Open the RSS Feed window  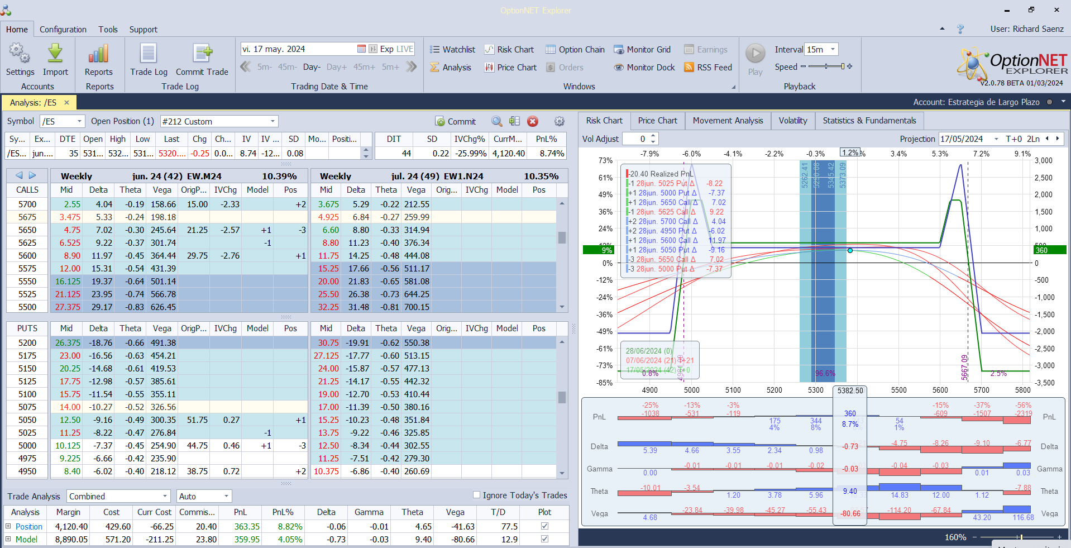tap(707, 68)
